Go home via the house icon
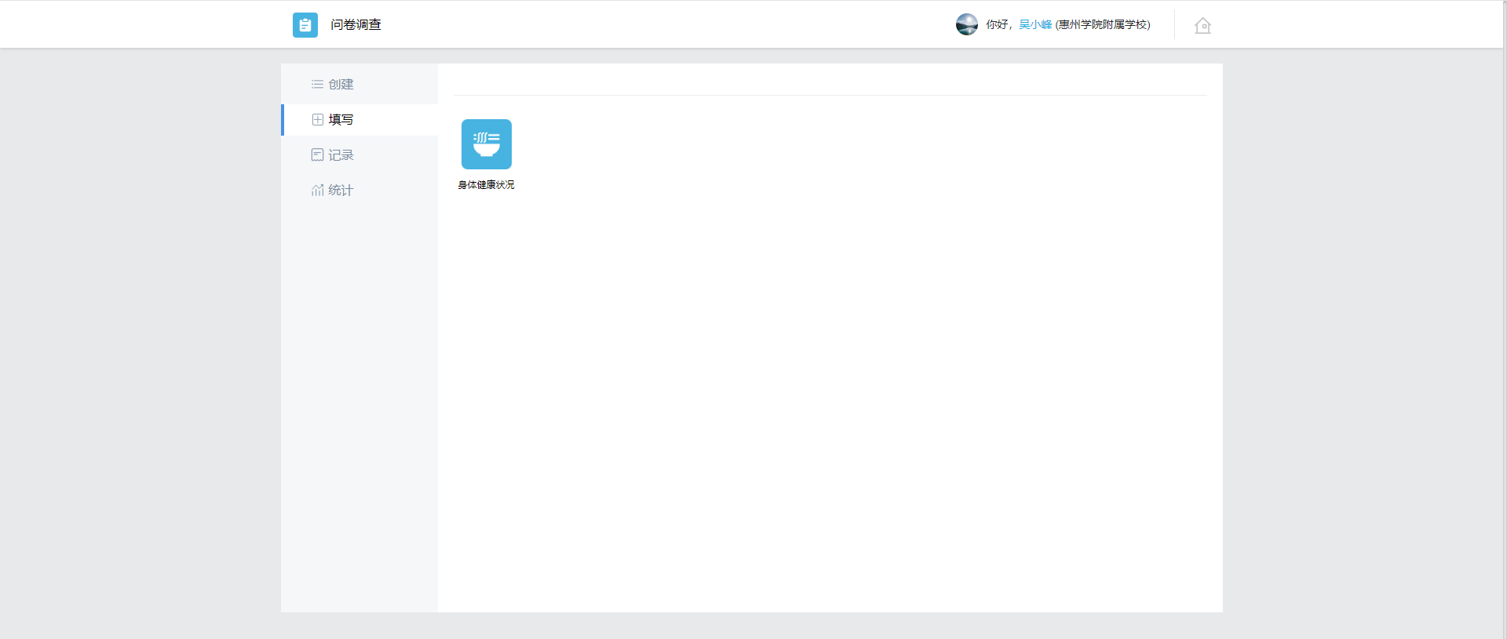1507x639 pixels. (1202, 26)
